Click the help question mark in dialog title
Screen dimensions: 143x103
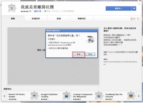click(94, 31)
